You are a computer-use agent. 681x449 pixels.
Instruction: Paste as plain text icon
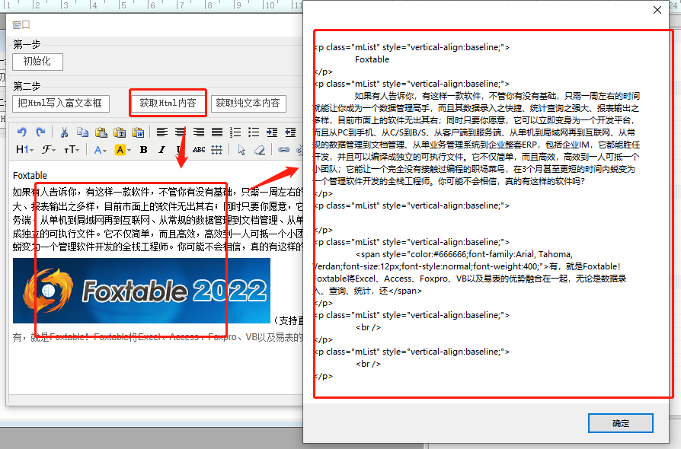[x=120, y=132]
